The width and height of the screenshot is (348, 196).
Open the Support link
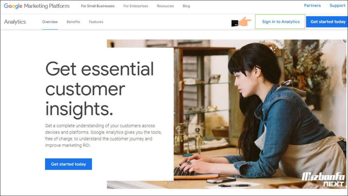[x=337, y=5]
